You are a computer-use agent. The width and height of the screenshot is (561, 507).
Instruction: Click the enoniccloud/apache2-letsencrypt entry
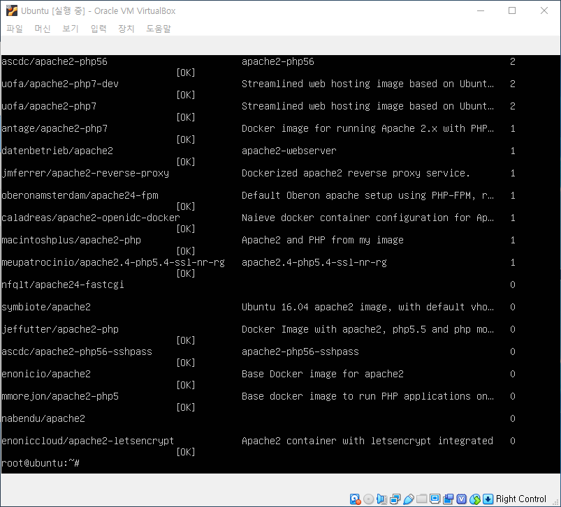[x=88, y=441]
